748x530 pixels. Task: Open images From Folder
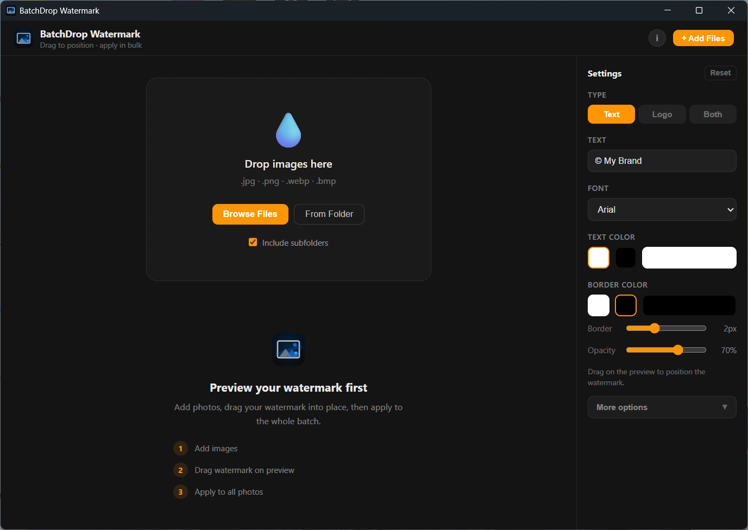pos(329,214)
